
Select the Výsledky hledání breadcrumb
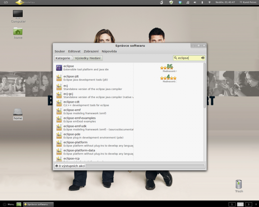(88, 58)
